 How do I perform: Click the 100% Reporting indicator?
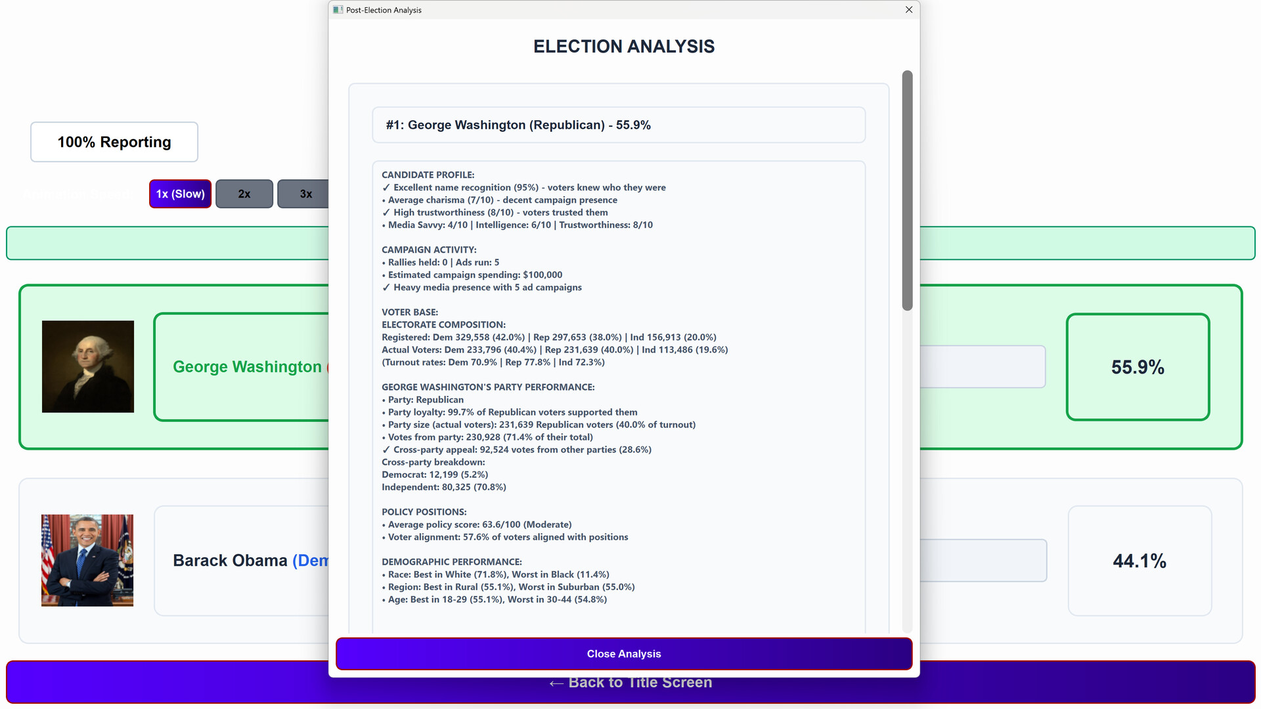tap(114, 142)
